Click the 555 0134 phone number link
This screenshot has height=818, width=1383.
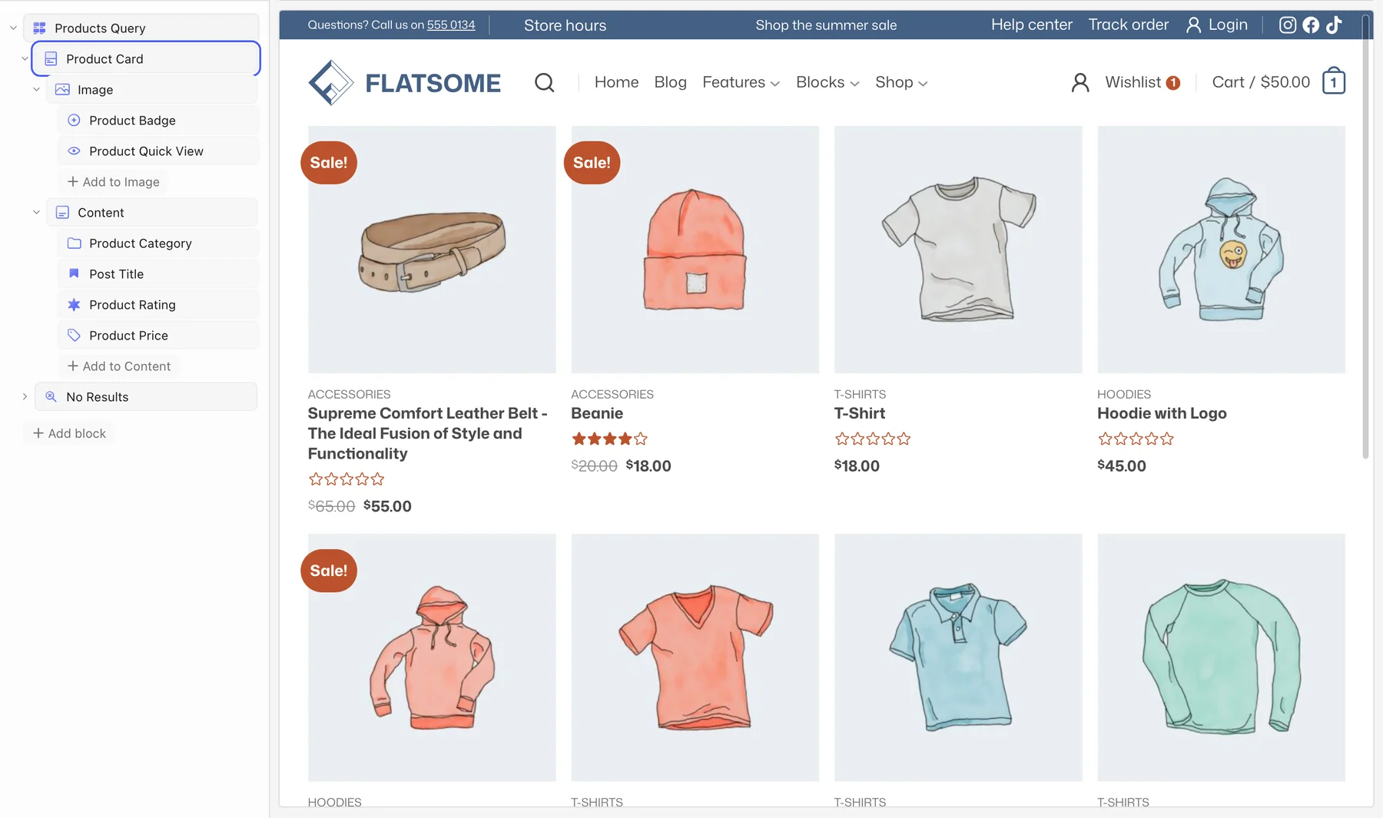tap(451, 25)
